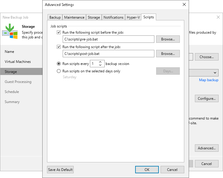Open Advanced button in New Backup Job
Viewport: 223px width, 178px height.
click(207, 148)
